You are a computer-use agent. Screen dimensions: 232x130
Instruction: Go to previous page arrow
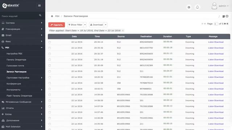click(x=205, y=24)
